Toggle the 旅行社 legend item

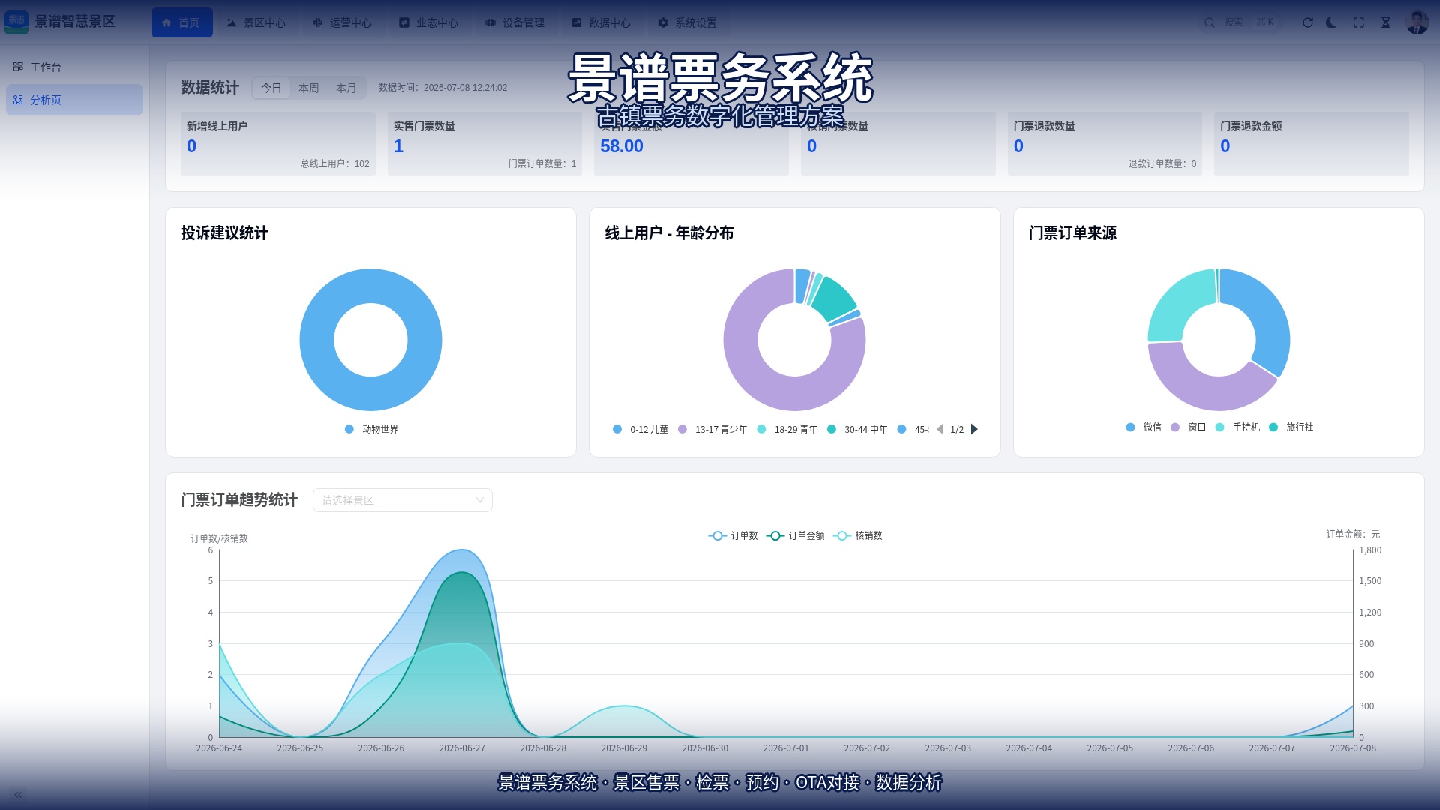coord(1291,427)
